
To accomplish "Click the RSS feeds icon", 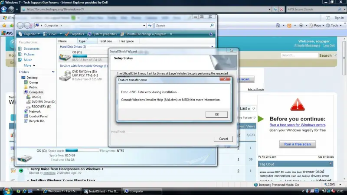I will (x=289, y=26).
